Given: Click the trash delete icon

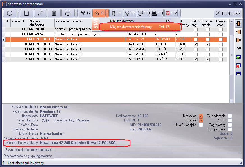Looking at the screenshot, I should coord(54,13).
